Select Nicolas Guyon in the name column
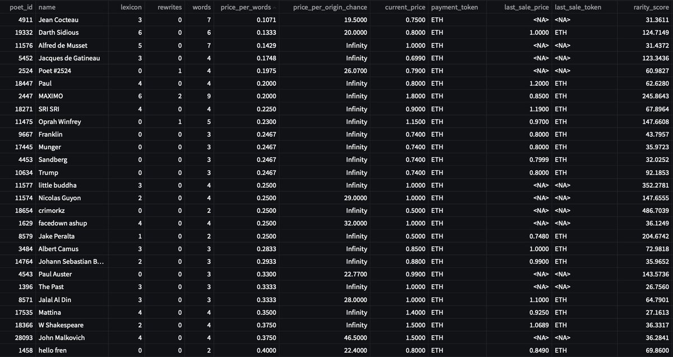The height and width of the screenshot is (357, 673). click(59, 198)
